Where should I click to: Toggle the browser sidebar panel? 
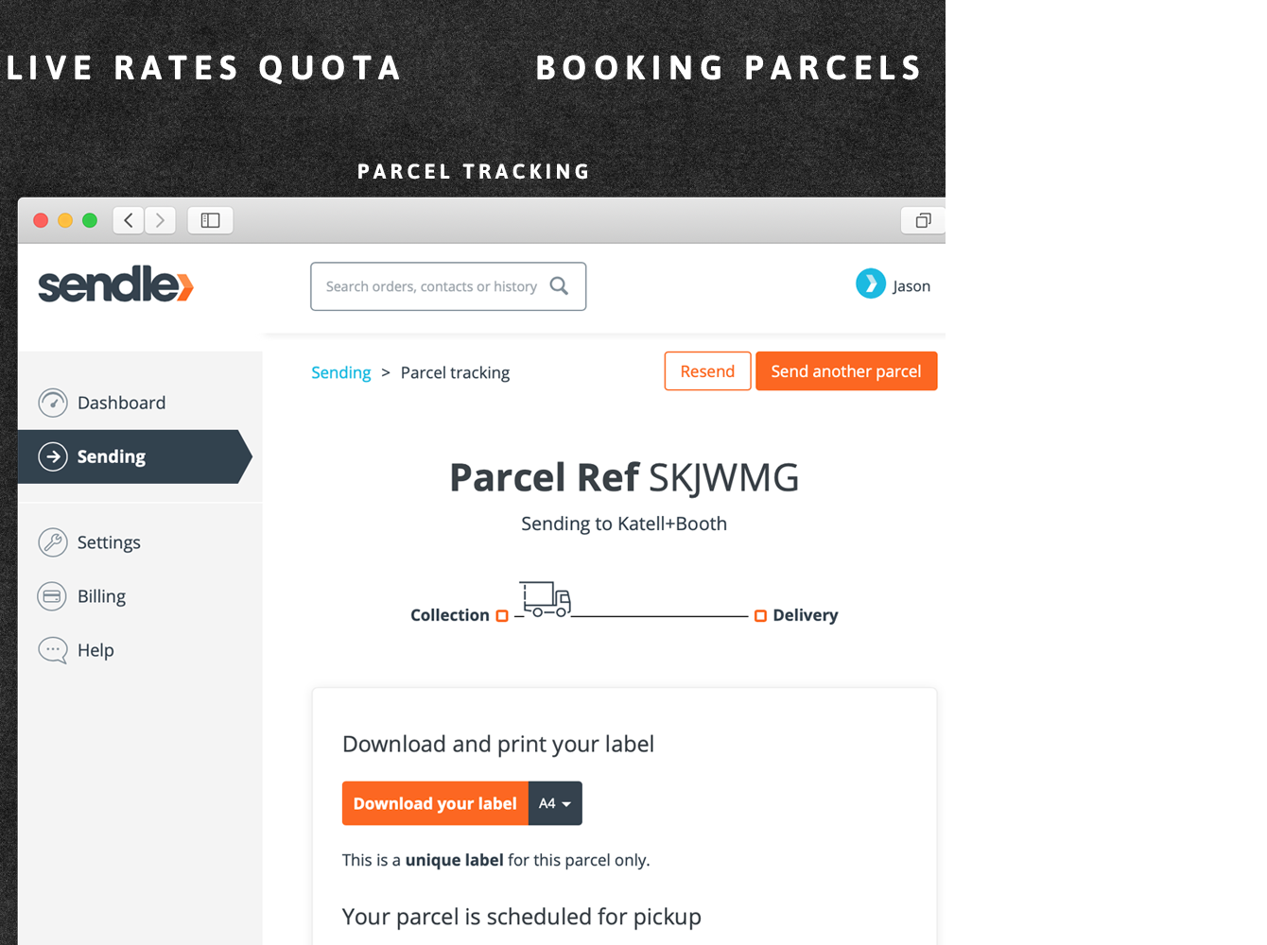point(210,220)
